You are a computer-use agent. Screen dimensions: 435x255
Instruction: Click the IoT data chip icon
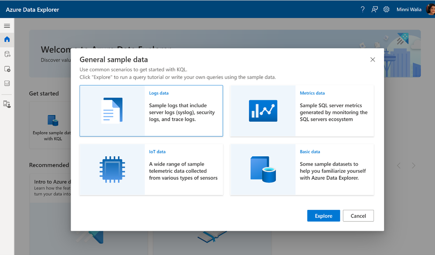pyautogui.click(x=112, y=169)
